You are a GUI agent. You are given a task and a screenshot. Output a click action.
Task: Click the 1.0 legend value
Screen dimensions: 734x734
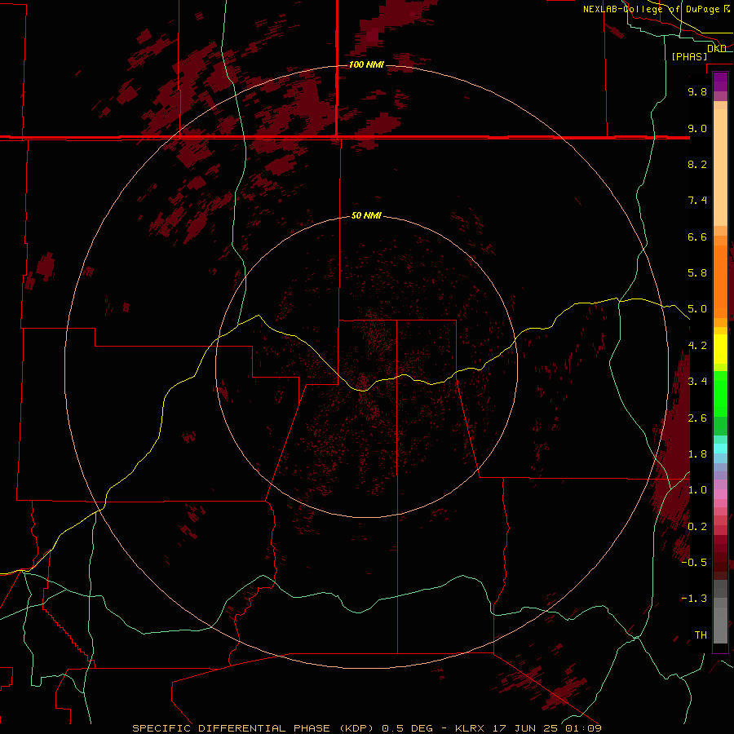(x=697, y=490)
